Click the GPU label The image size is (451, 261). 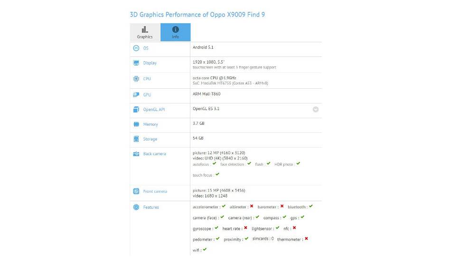click(x=147, y=94)
